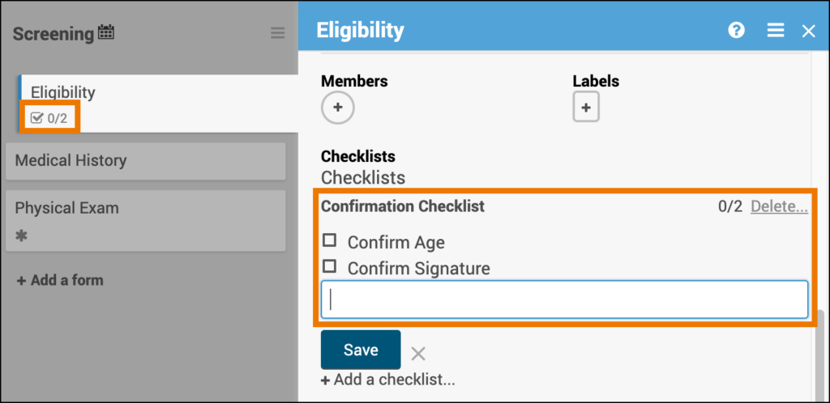
Task: Check the Confirm Age checkbox
Action: click(330, 240)
